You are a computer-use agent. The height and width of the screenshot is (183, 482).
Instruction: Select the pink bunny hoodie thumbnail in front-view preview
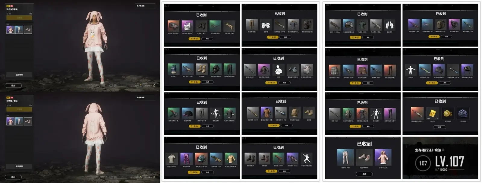10,30
